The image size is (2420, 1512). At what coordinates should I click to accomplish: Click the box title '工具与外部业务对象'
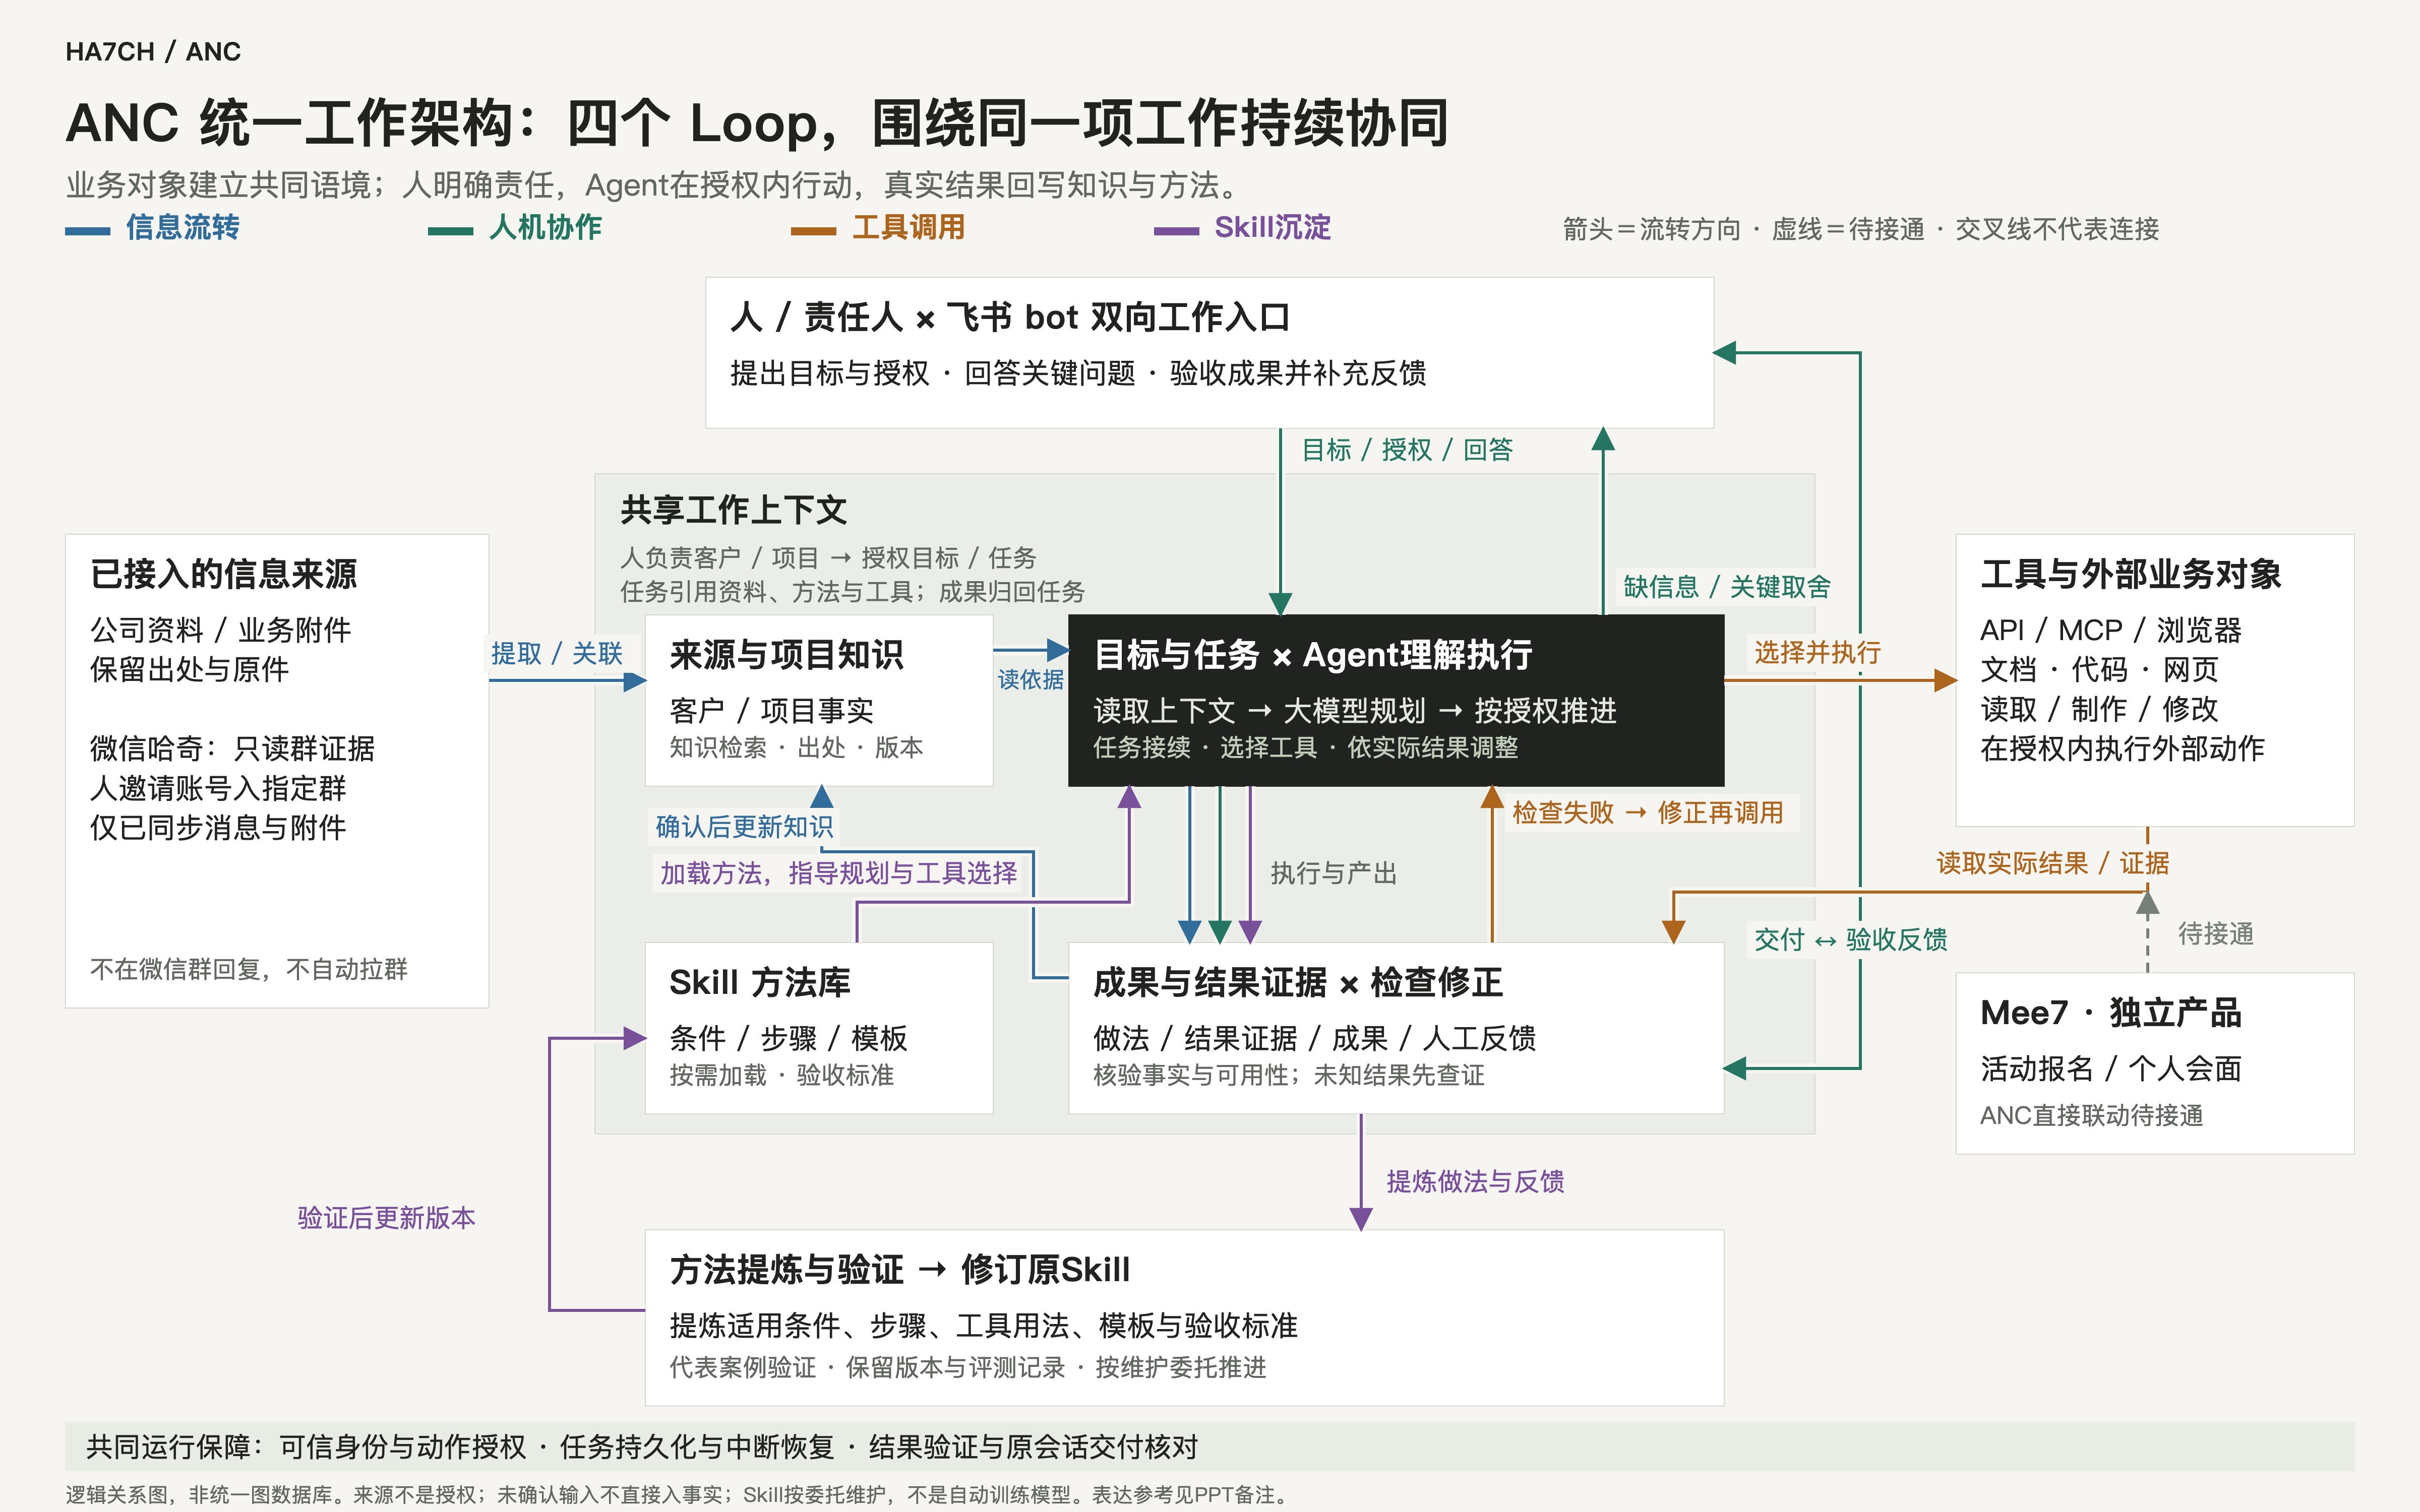(2131, 574)
